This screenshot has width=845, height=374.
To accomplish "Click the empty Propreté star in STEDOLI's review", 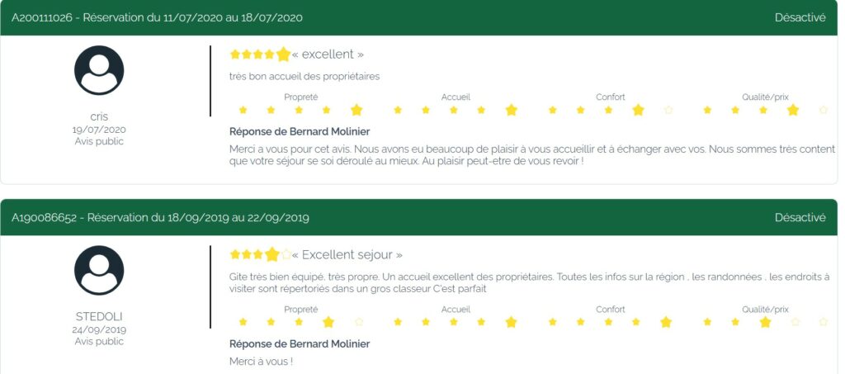I will (358, 322).
